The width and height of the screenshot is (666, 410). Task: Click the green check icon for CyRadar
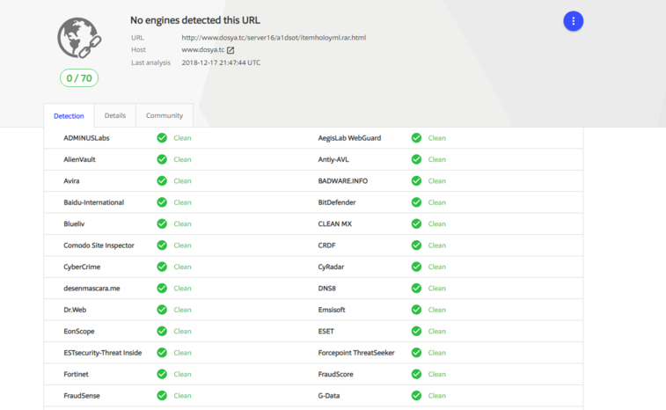(416, 267)
